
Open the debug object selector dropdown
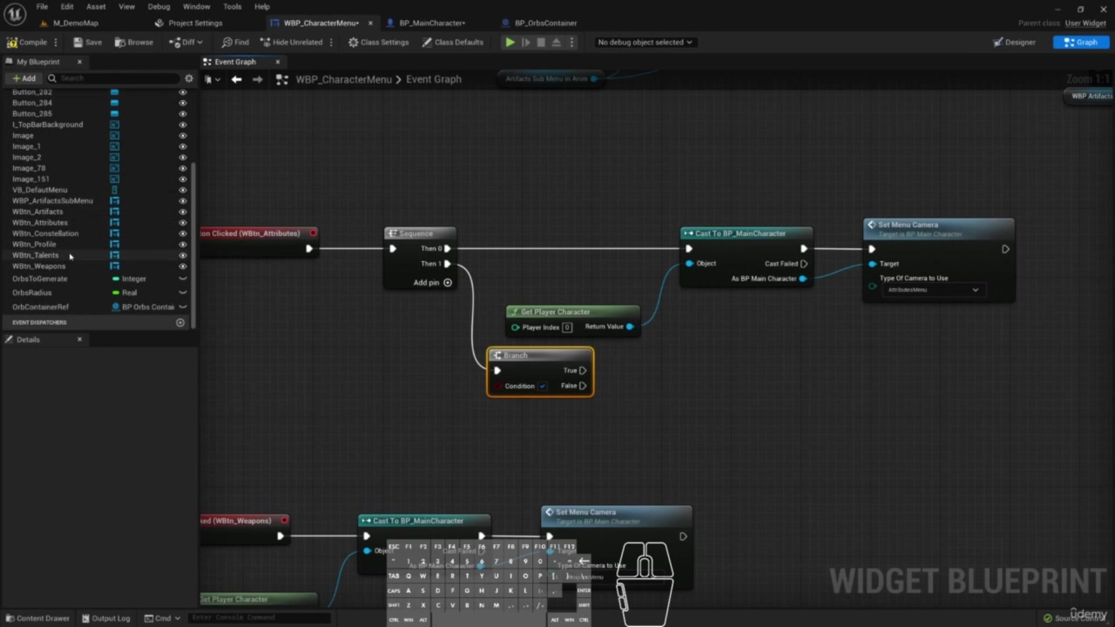(x=645, y=42)
